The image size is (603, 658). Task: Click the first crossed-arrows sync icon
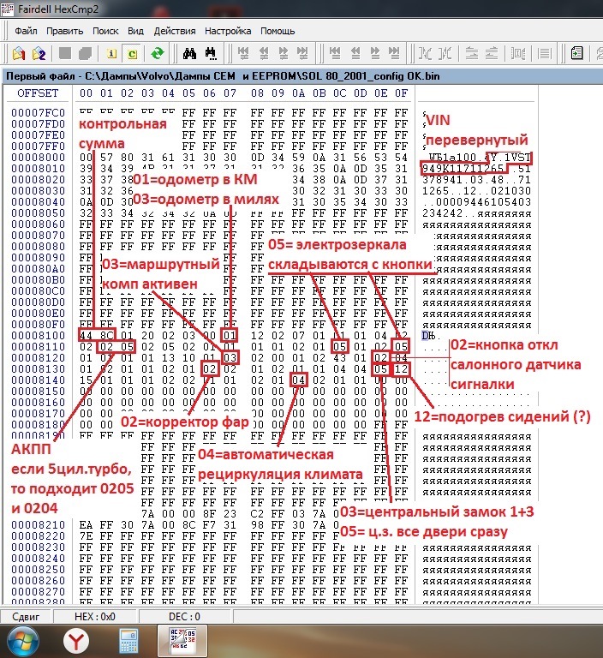(x=425, y=54)
